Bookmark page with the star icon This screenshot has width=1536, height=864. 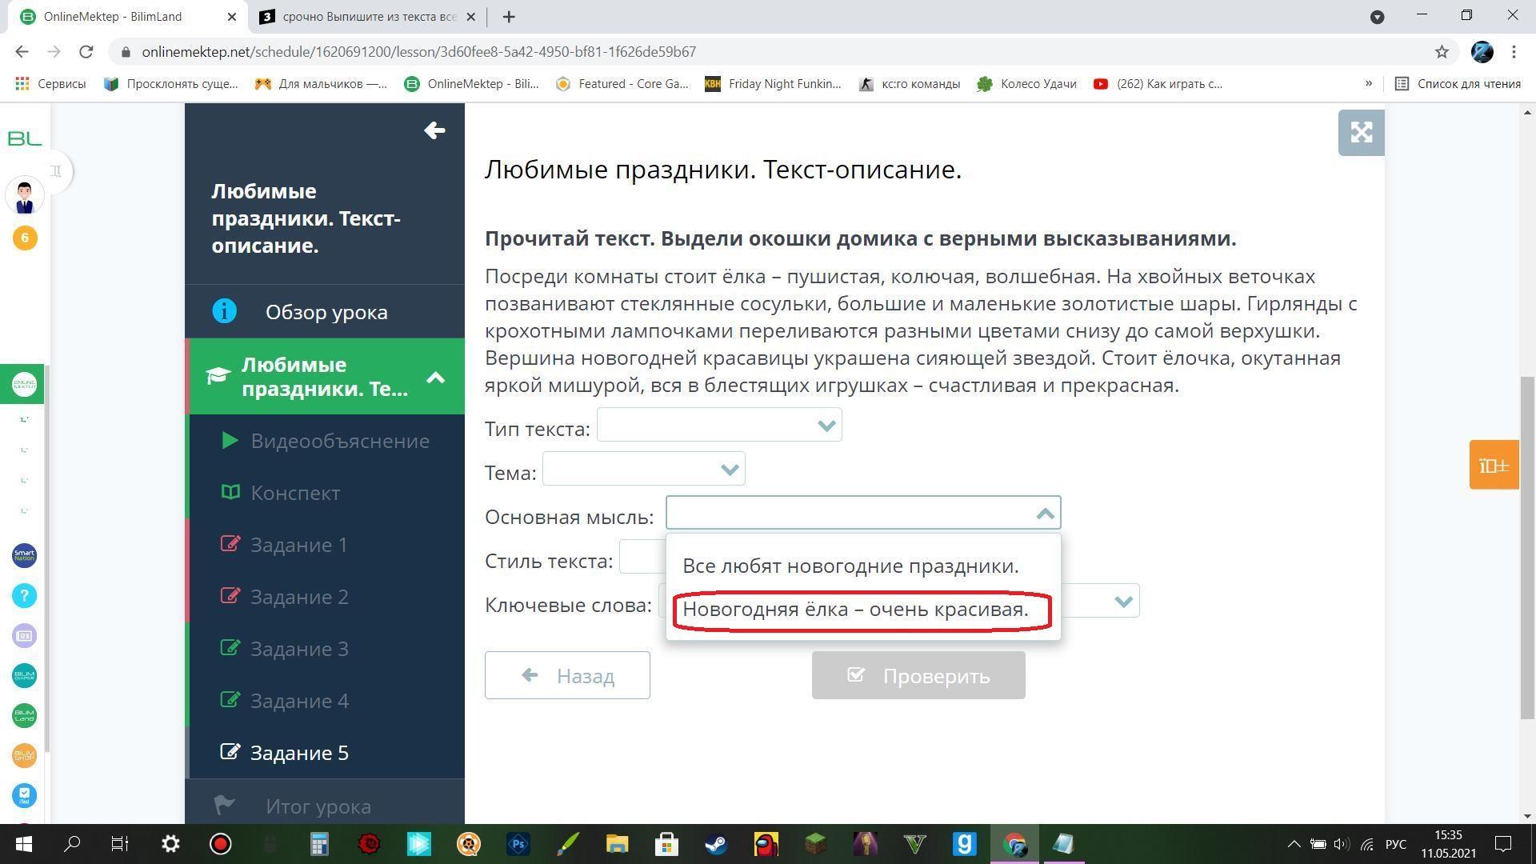pos(1442,52)
